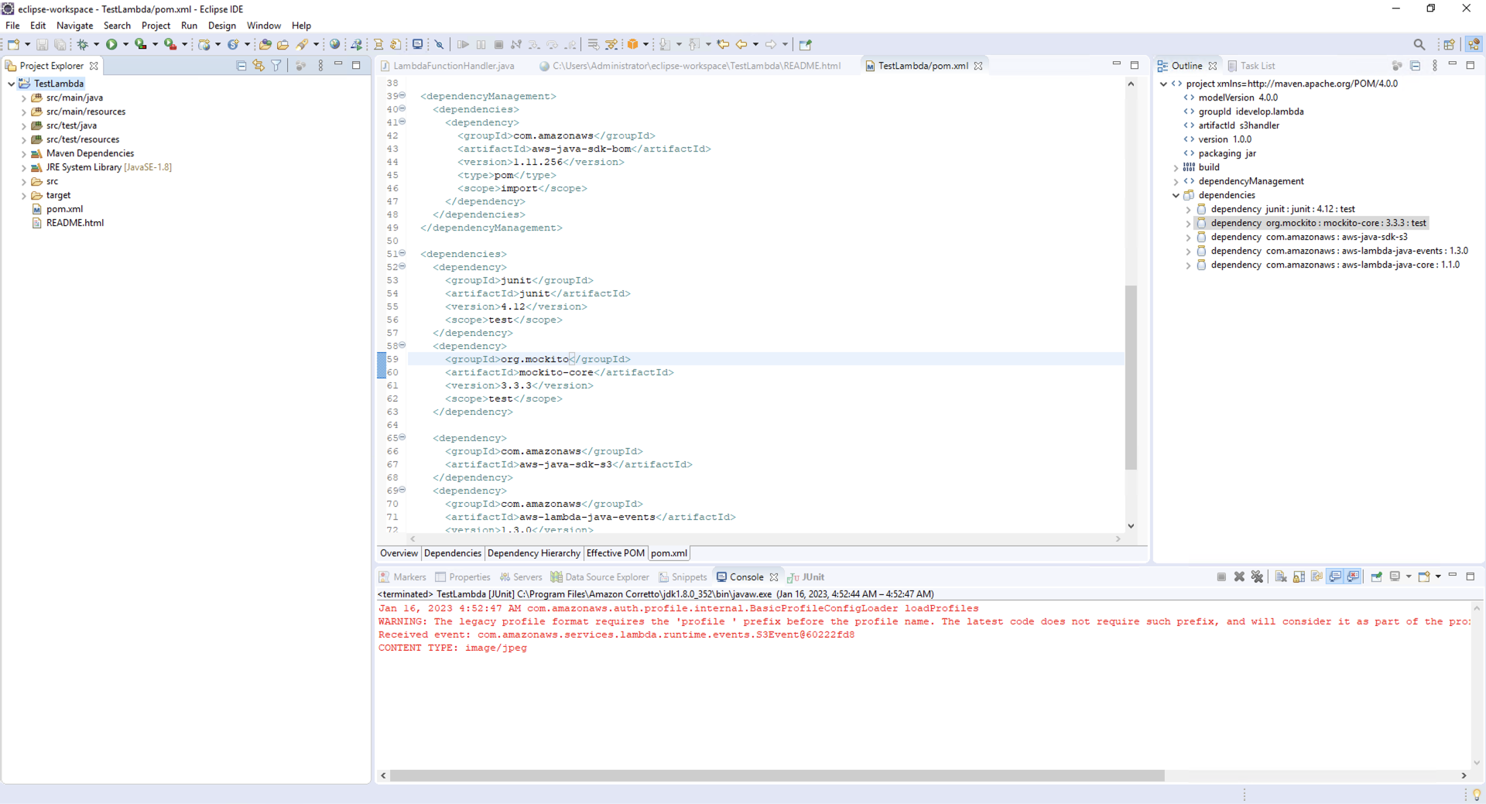The image size is (1486, 804).
Task: Close the TestLambda/pom.xml editor tab
Action: tap(978, 66)
